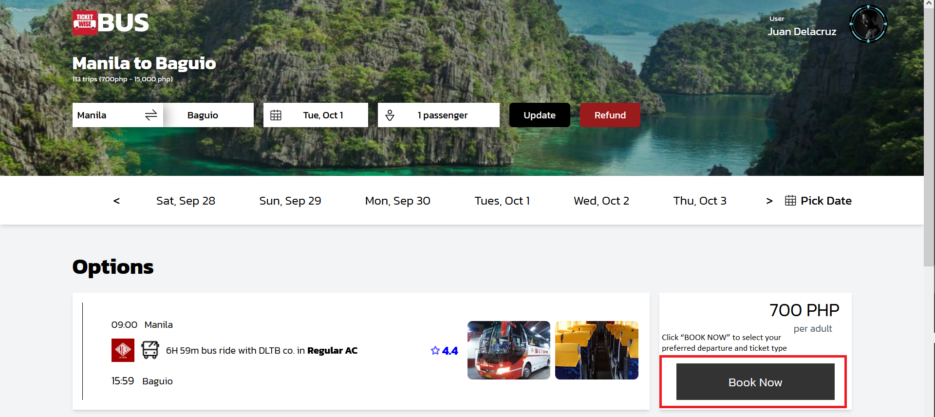The image size is (935, 417).
Task: Swap origin and destination arrows icon
Action: (x=151, y=115)
